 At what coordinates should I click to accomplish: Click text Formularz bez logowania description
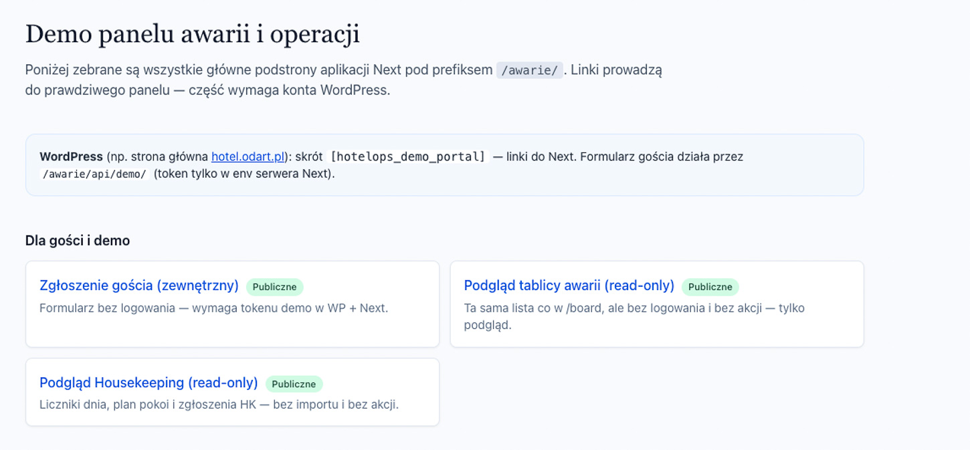pyautogui.click(x=214, y=308)
